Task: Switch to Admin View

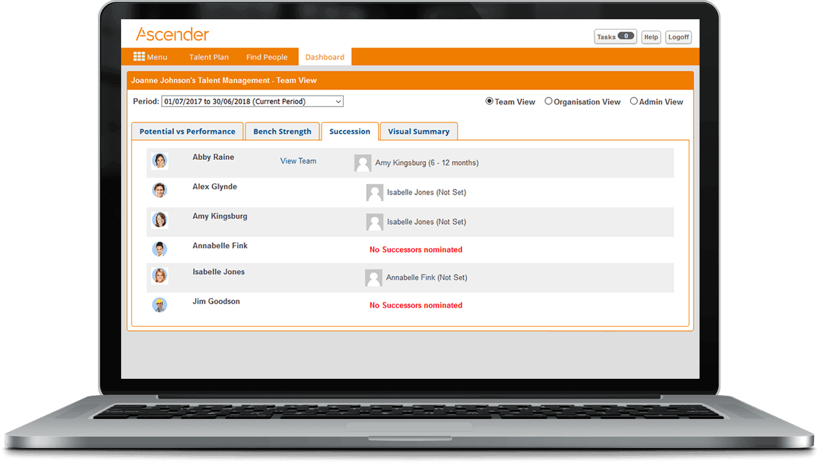Action: tap(634, 101)
